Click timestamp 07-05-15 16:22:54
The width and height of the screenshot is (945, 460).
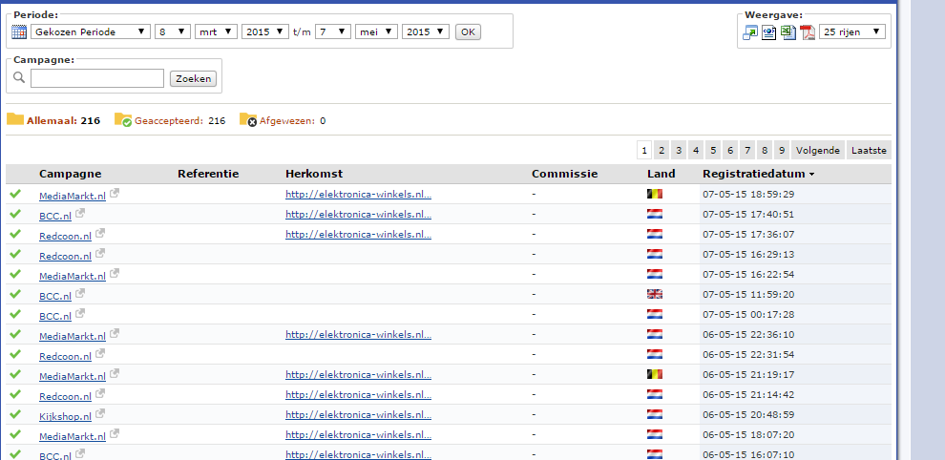[x=748, y=274]
